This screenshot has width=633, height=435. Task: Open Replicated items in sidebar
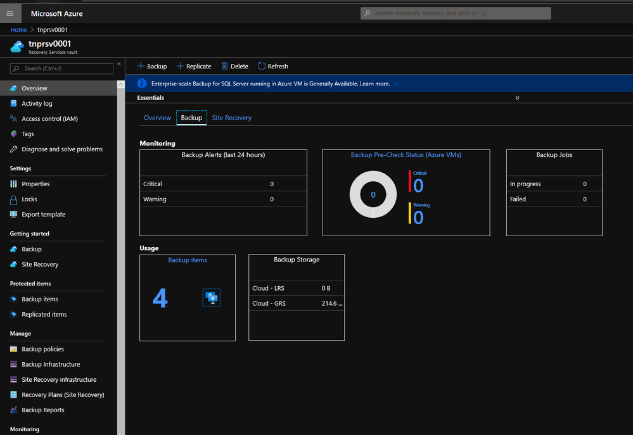[x=44, y=315]
